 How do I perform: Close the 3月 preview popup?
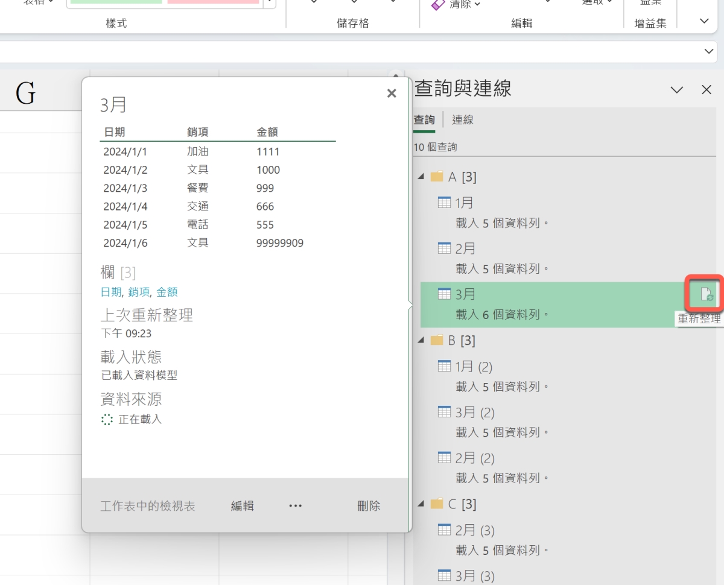pos(392,93)
